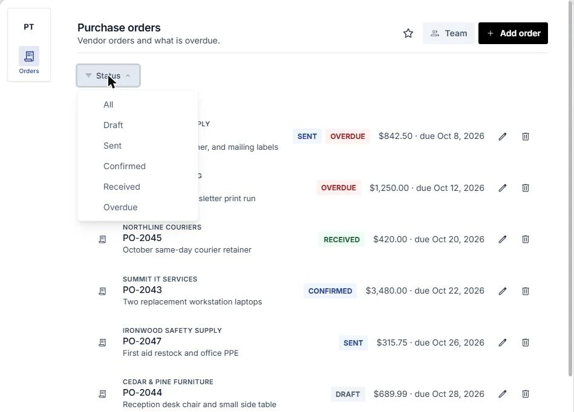This screenshot has width=574, height=412.
Task: Click the PO-2043 order number
Action: click(142, 290)
